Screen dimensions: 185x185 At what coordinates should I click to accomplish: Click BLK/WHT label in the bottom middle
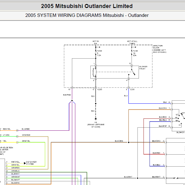pos(128,177)
